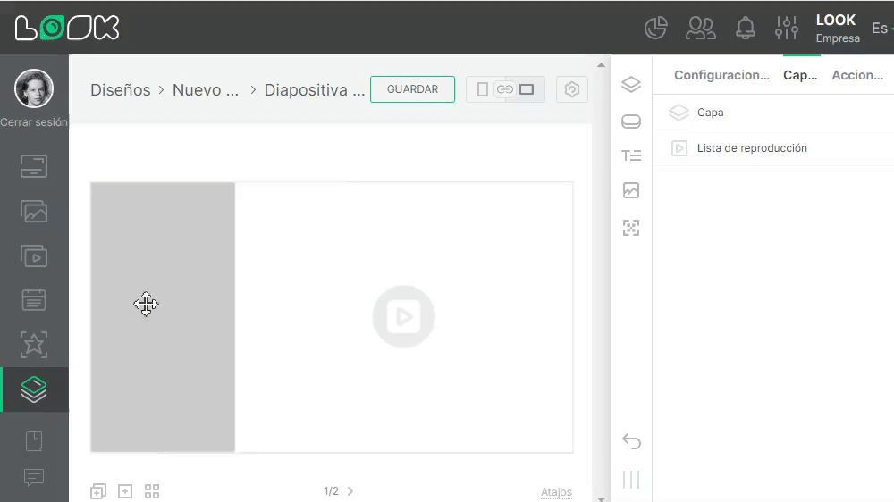
Task: Click the LOOK logo
Action: 67,28
